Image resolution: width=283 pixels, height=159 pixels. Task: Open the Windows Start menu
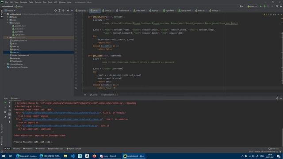point(4,156)
